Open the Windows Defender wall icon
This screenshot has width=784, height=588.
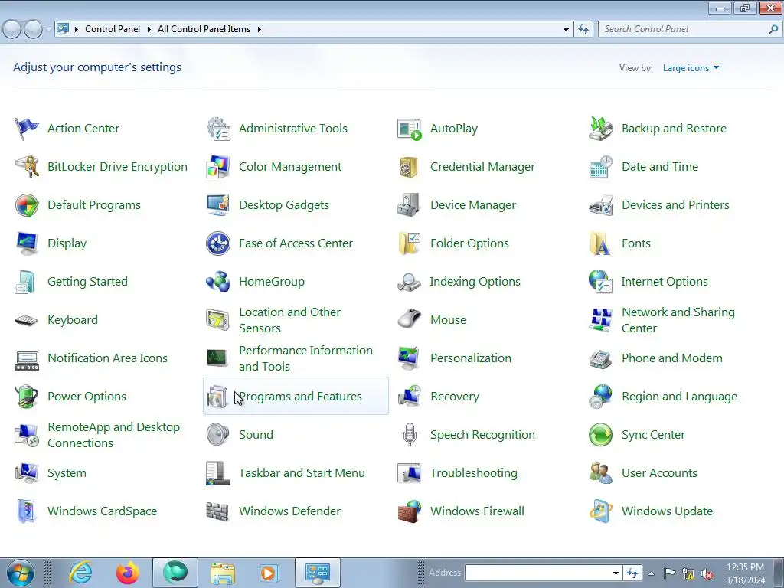pyautogui.click(x=218, y=511)
